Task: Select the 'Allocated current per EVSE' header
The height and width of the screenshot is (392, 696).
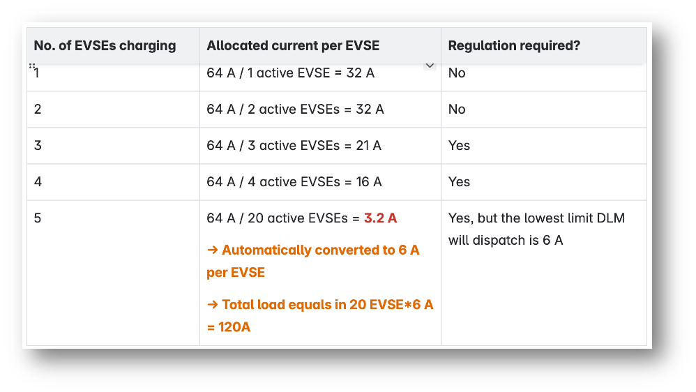Action: coord(321,46)
